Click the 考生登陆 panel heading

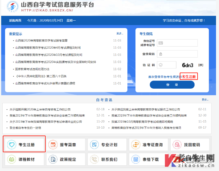click(x=146, y=34)
